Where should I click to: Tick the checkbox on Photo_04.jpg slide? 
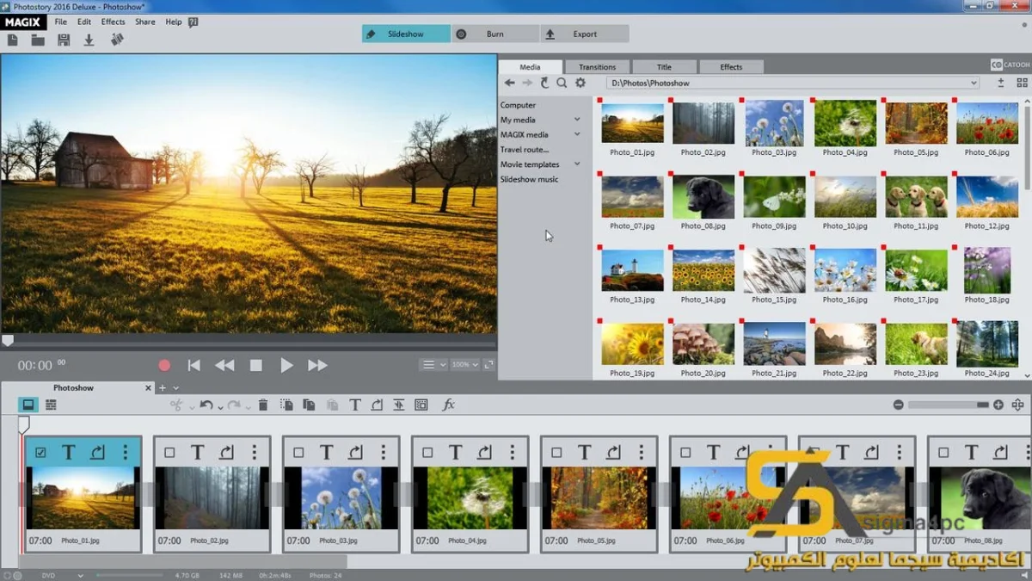click(x=427, y=453)
